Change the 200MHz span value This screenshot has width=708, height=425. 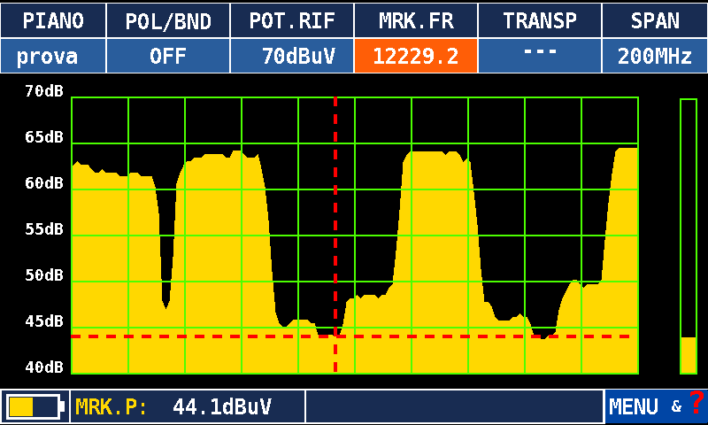pyautogui.click(x=655, y=56)
